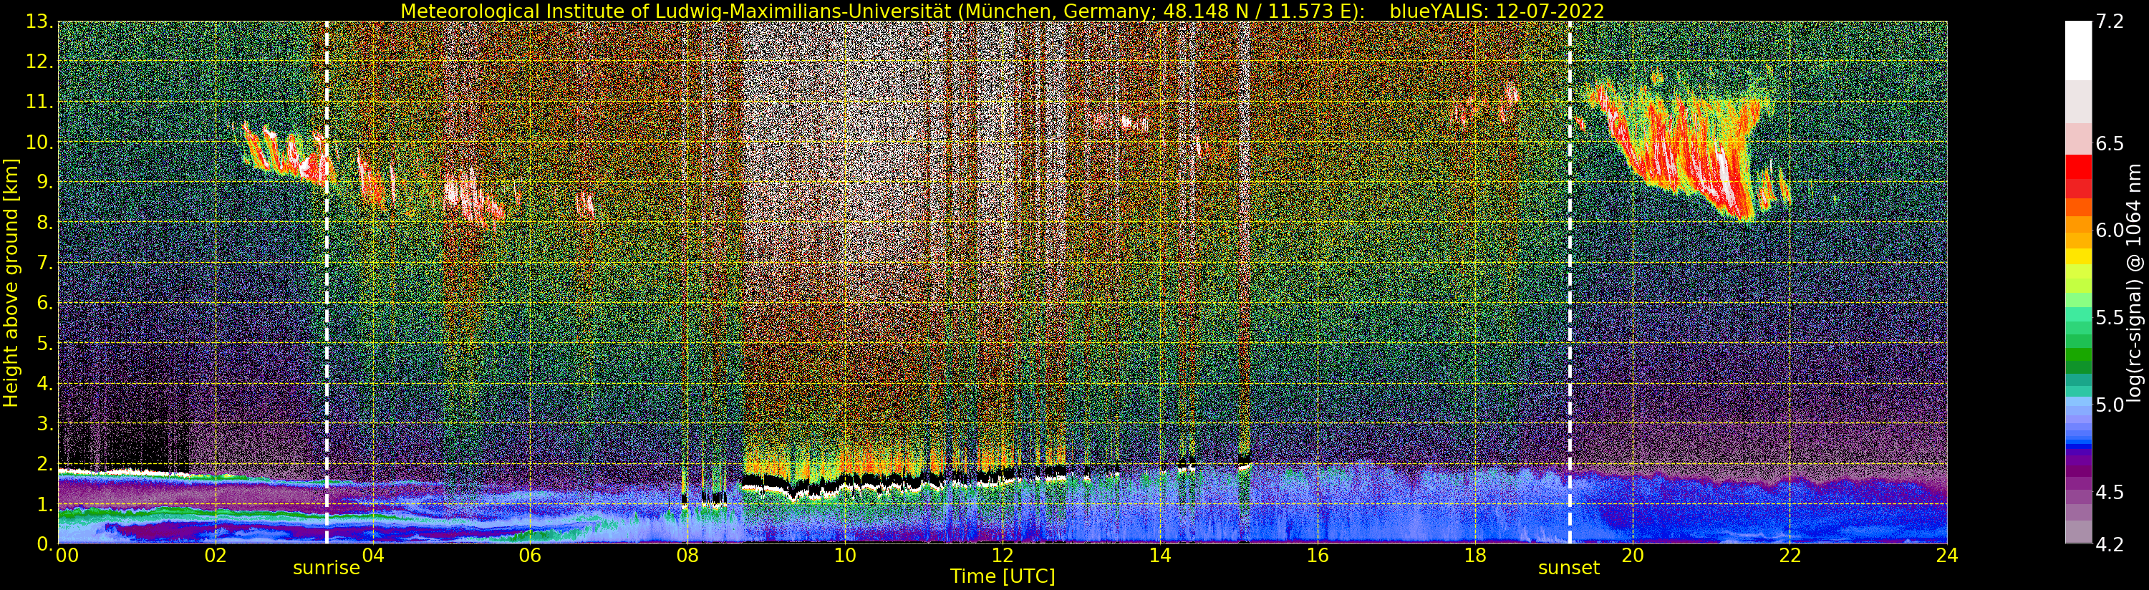Click the '04' tick on the time axis

(x=373, y=556)
